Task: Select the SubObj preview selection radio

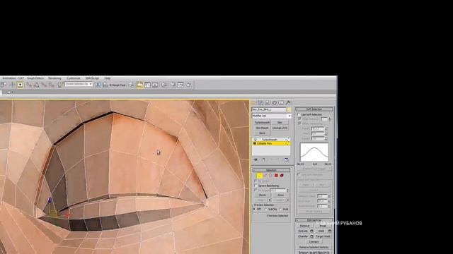Action: click(266, 209)
